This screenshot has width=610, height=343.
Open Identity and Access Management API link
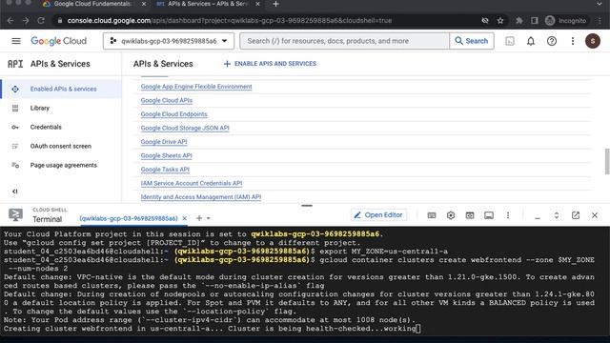pyautogui.click(x=201, y=197)
